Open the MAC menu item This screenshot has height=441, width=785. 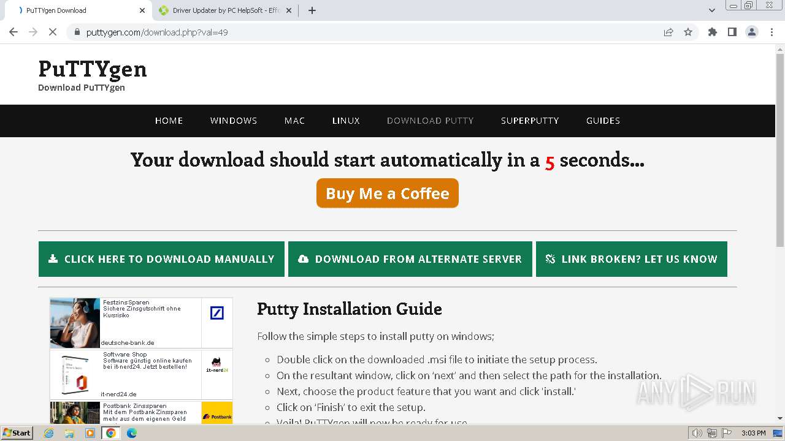coord(294,121)
